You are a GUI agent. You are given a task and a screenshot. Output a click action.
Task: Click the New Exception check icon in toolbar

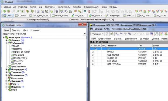(x=162, y=11)
